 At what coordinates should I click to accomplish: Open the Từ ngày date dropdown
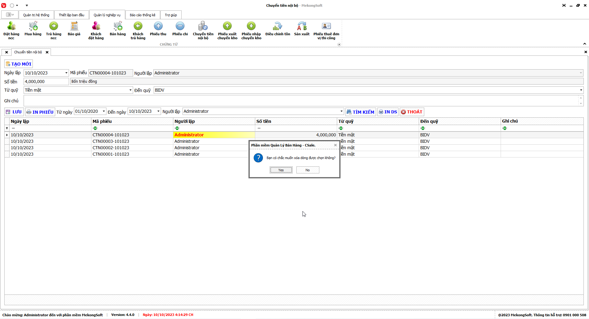click(104, 111)
